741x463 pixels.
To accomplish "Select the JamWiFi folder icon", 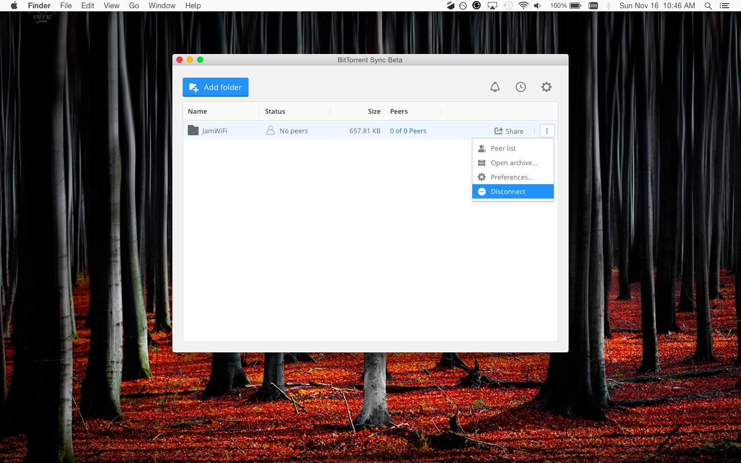I will coord(193,130).
